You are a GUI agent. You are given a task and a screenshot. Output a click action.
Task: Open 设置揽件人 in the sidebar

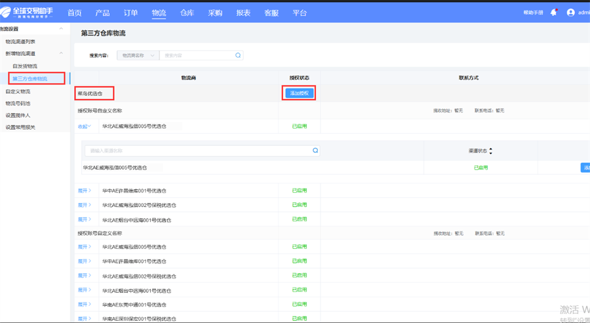(x=18, y=115)
